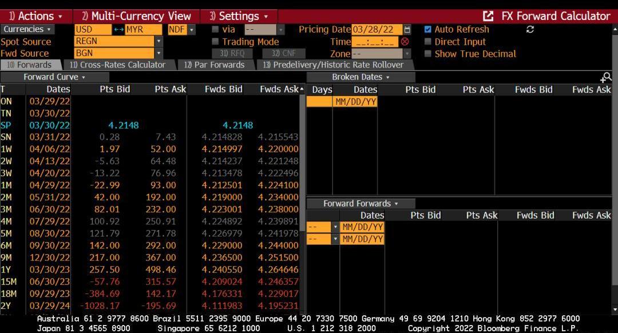Select 18M Fwds Bid 4.176331
The width and height of the screenshot is (618, 333).
point(222,294)
